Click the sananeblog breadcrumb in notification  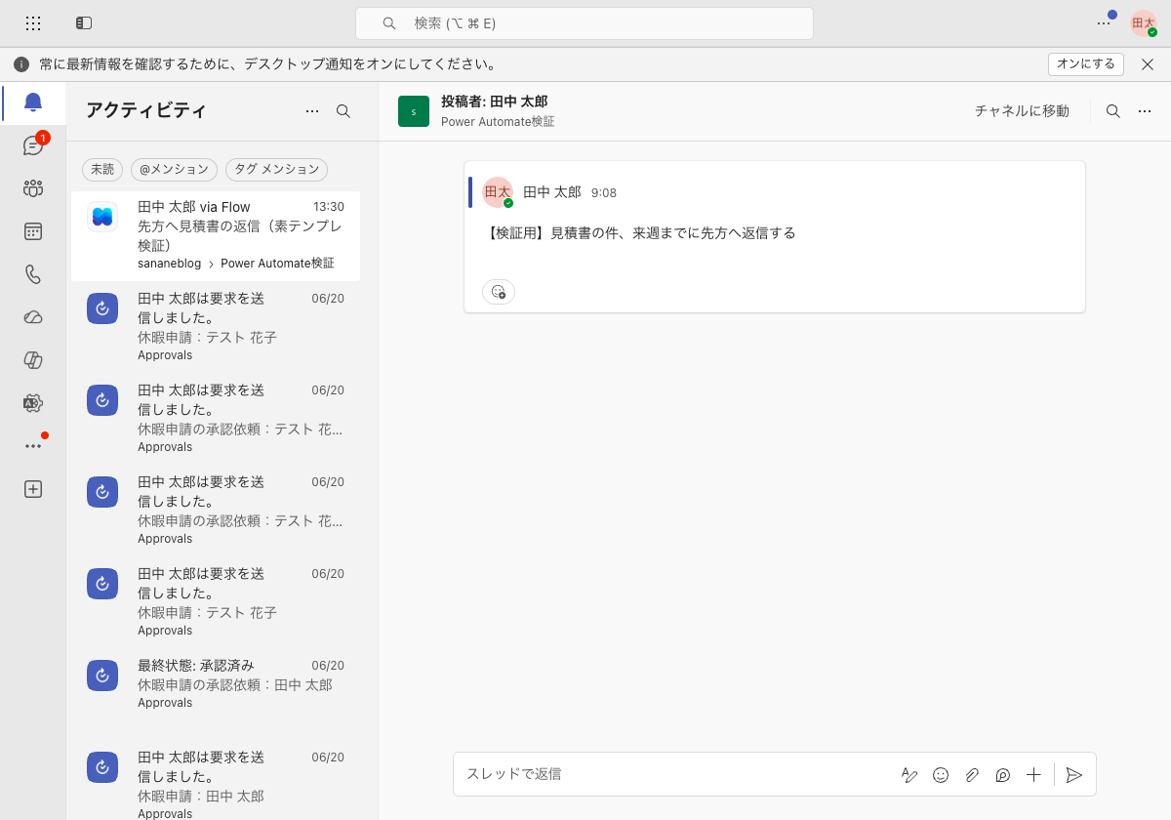[170, 264]
